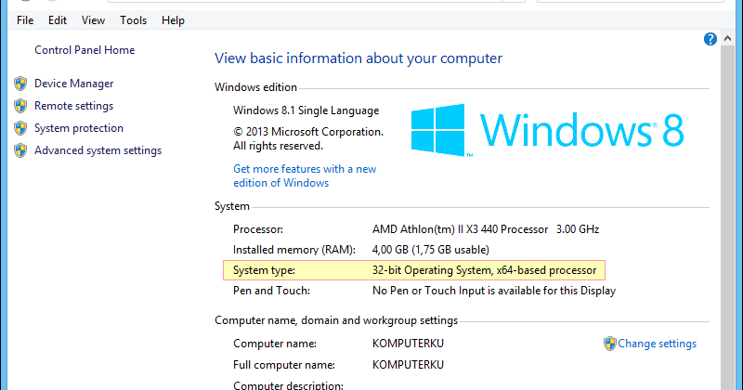Select the highlighted System type row
Image resolution: width=743 pixels, height=390 pixels.
(x=414, y=270)
